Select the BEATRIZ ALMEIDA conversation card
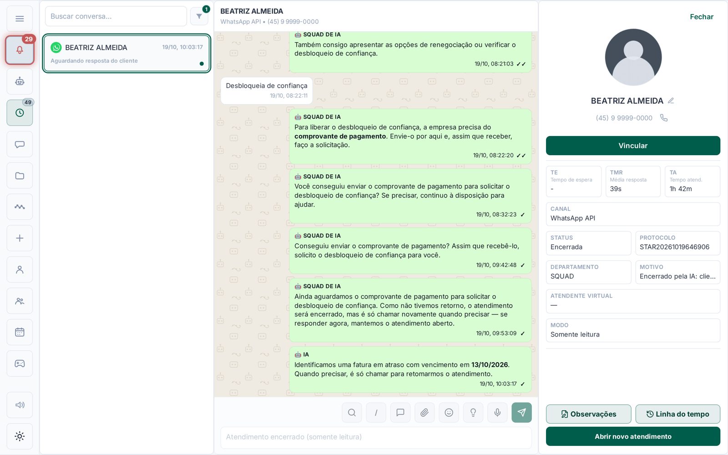This screenshot has height=455, width=728. point(126,54)
